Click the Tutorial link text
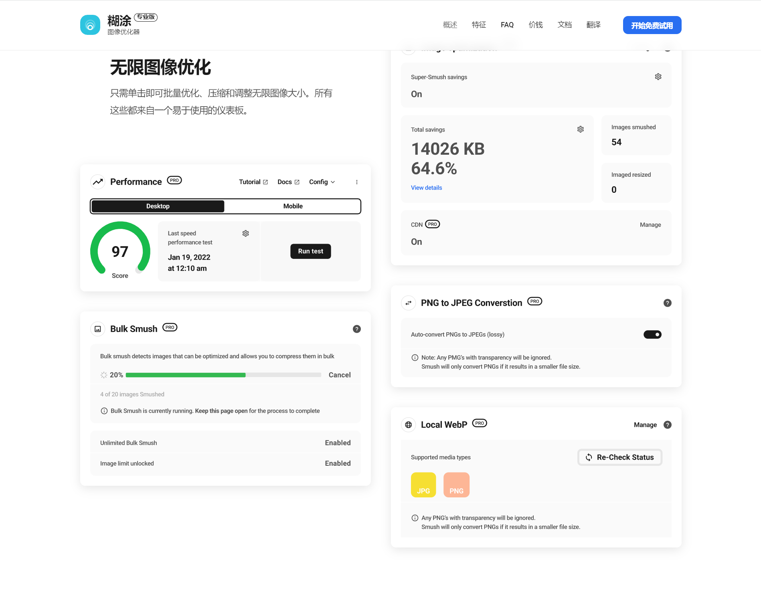Screen dimensions: 761x604 [x=250, y=182]
